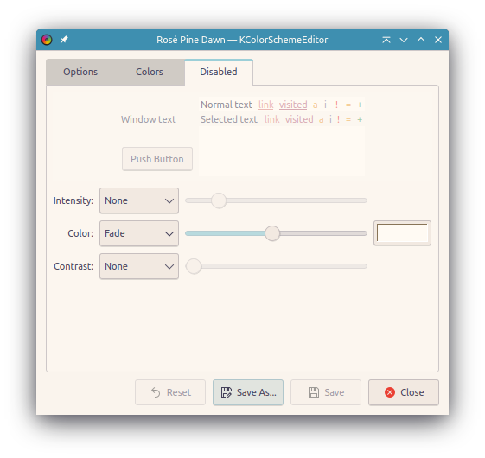Click the preview Push Button

click(x=157, y=159)
